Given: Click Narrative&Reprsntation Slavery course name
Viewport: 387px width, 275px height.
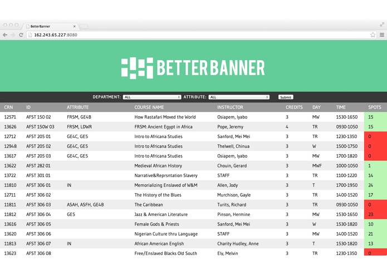Looking at the screenshot, I should point(166,175).
